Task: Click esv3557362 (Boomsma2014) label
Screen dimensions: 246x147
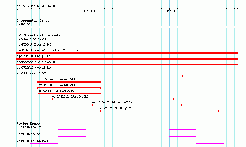Action: point(57,79)
